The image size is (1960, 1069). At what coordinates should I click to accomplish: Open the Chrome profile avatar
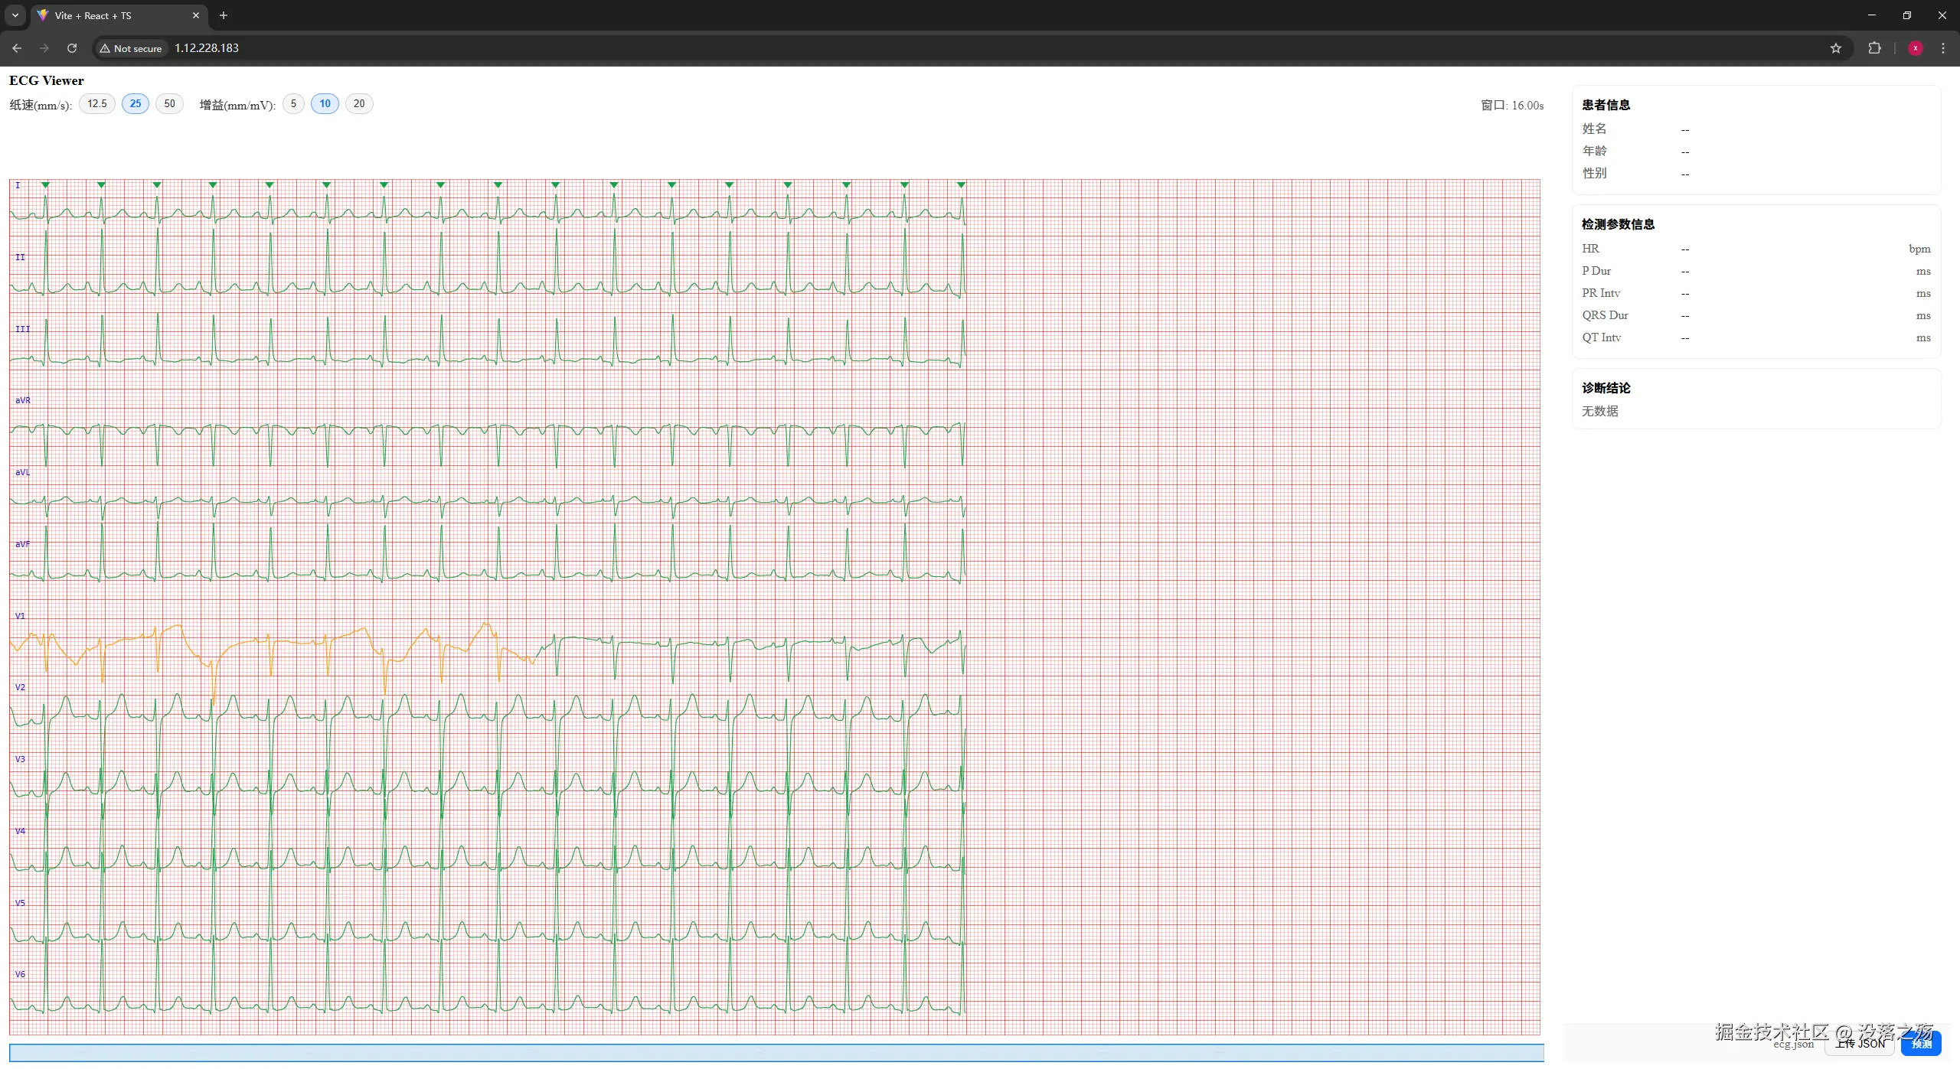click(x=1915, y=48)
